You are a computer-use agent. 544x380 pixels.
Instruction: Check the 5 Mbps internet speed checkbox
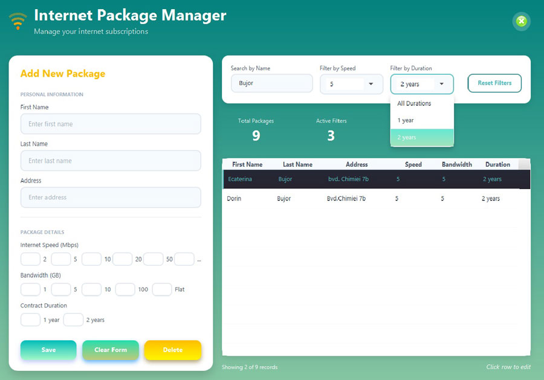[x=61, y=259]
